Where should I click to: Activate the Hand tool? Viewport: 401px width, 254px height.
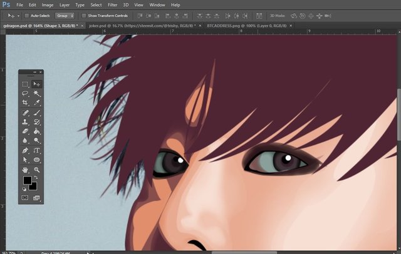(25, 170)
